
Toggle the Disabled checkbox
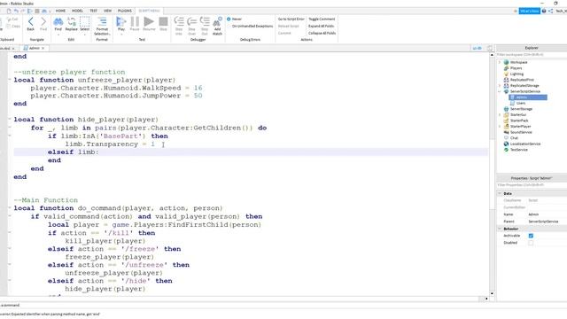531,243
